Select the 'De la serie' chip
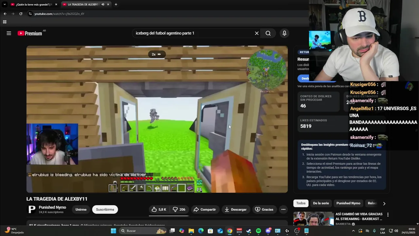The image size is (419, 236). click(321, 203)
